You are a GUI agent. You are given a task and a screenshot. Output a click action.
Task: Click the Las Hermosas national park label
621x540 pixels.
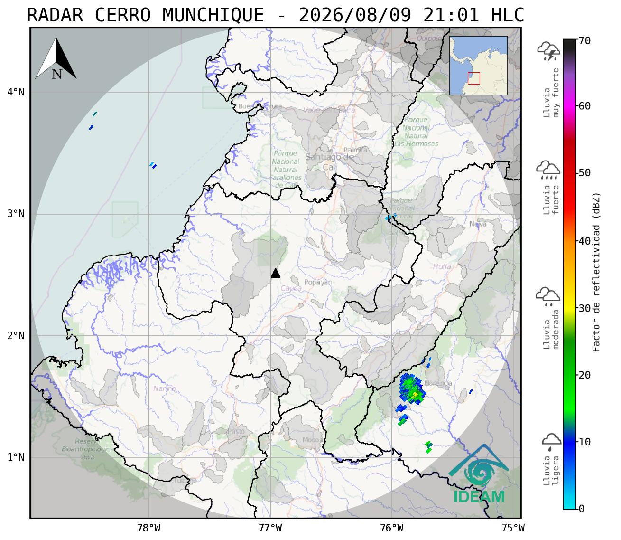click(416, 132)
